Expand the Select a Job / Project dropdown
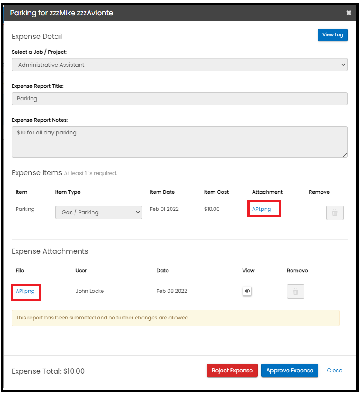This screenshot has height=395, width=359. click(x=180, y=65)
